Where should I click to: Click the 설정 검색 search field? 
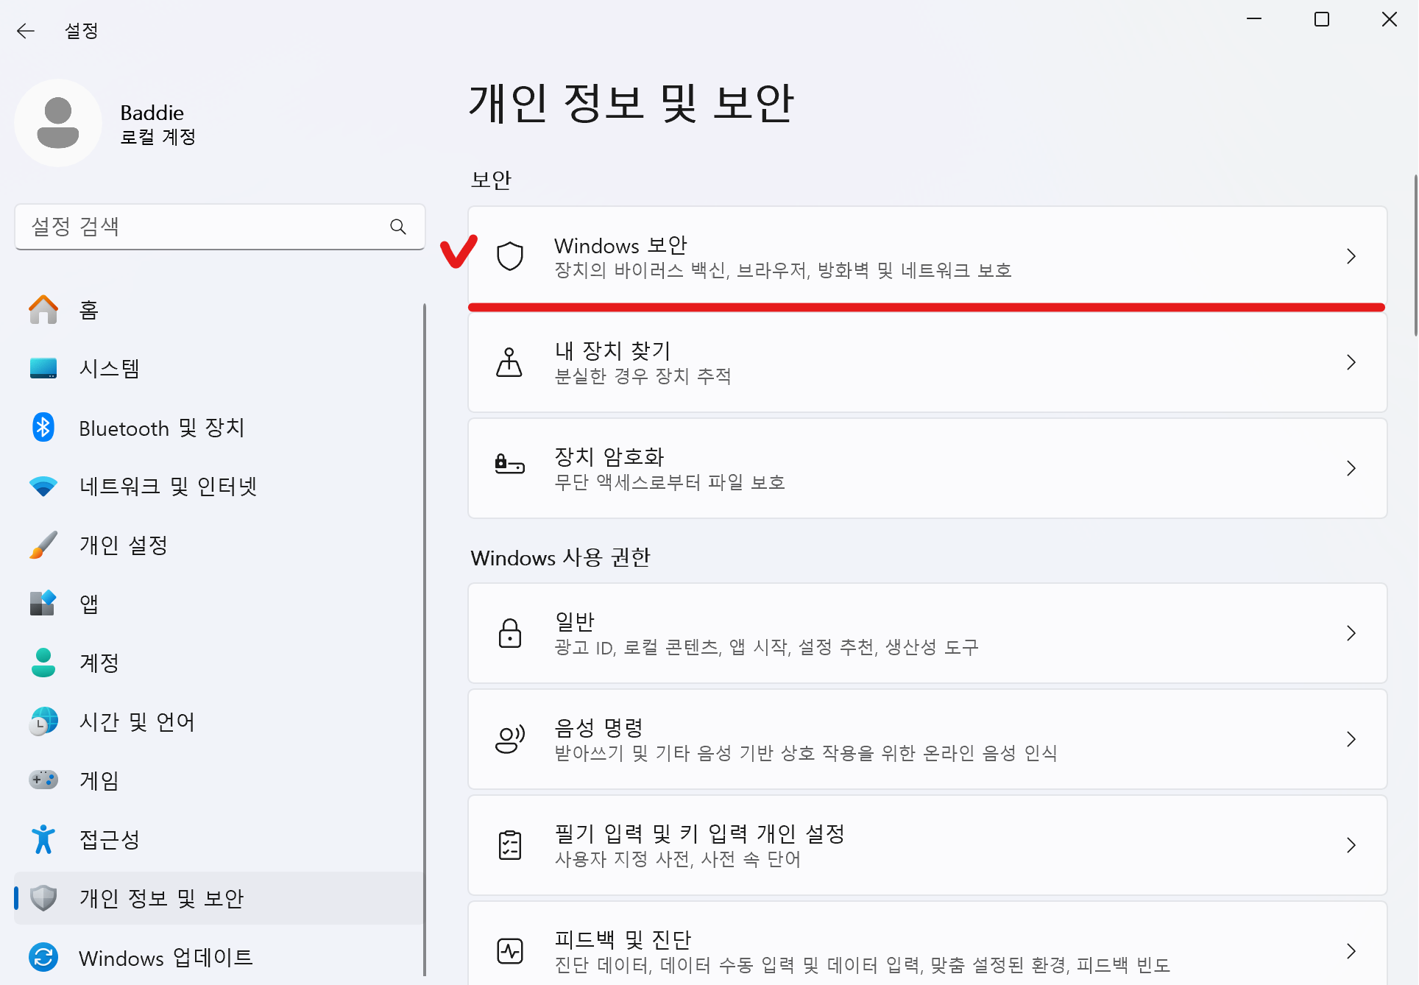click(220, 227)
